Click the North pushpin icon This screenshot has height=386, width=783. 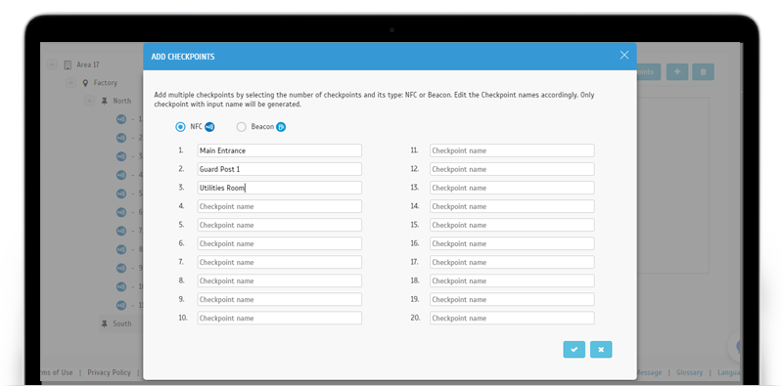click(x=104, y=101)
